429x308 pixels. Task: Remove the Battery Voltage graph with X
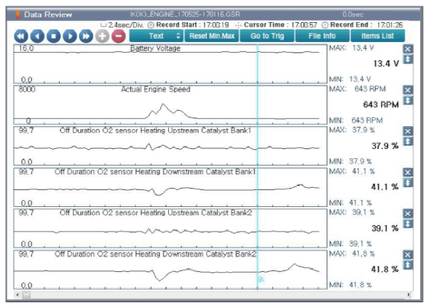tap(408, 49)
